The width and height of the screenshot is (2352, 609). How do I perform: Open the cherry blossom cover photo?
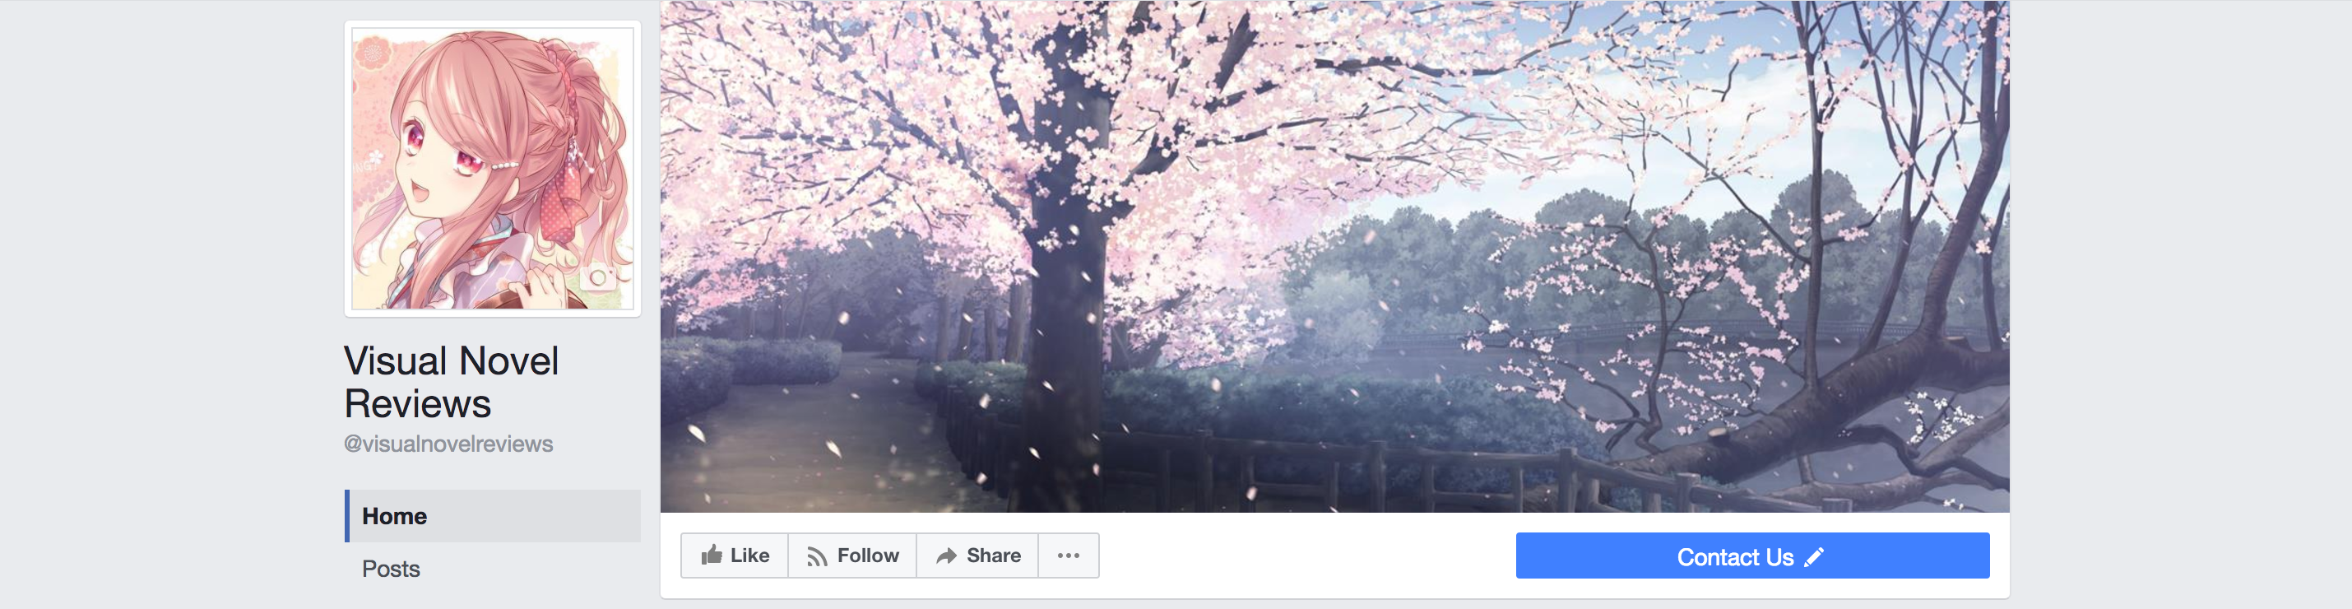tap(1334, 256)
